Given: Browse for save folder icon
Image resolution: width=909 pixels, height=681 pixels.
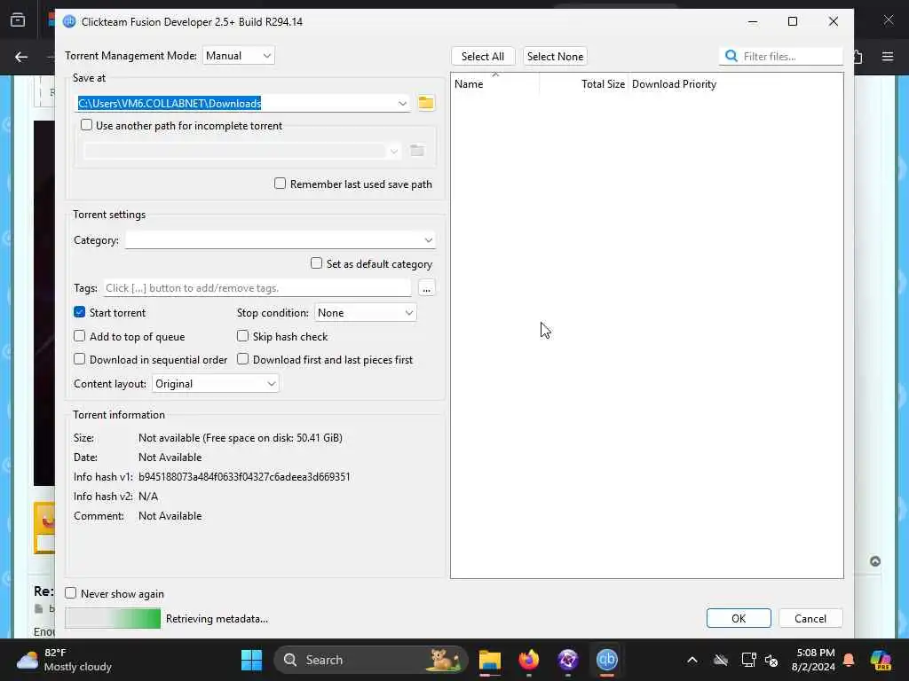Looking at the screenshot, I should click(426, 103).
